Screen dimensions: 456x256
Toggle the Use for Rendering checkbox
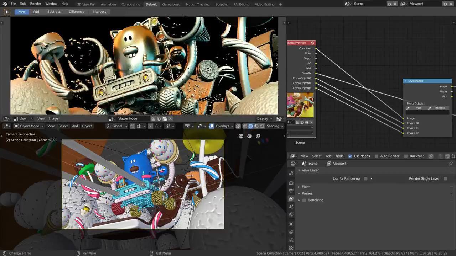coord(366,178)
